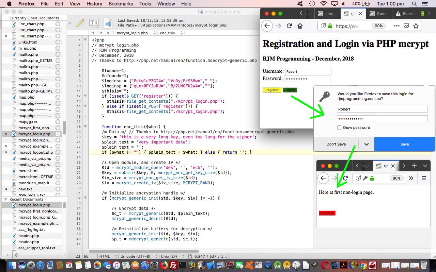Open the Tools menu
The image size is (436, 272).
[x=145, y=4]
